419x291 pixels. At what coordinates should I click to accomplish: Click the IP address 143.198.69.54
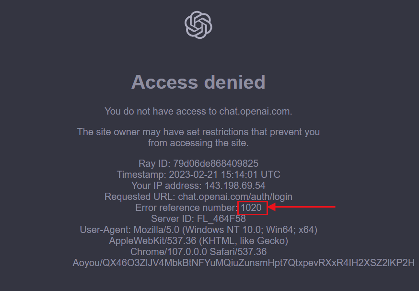click(x=235, y=186)
